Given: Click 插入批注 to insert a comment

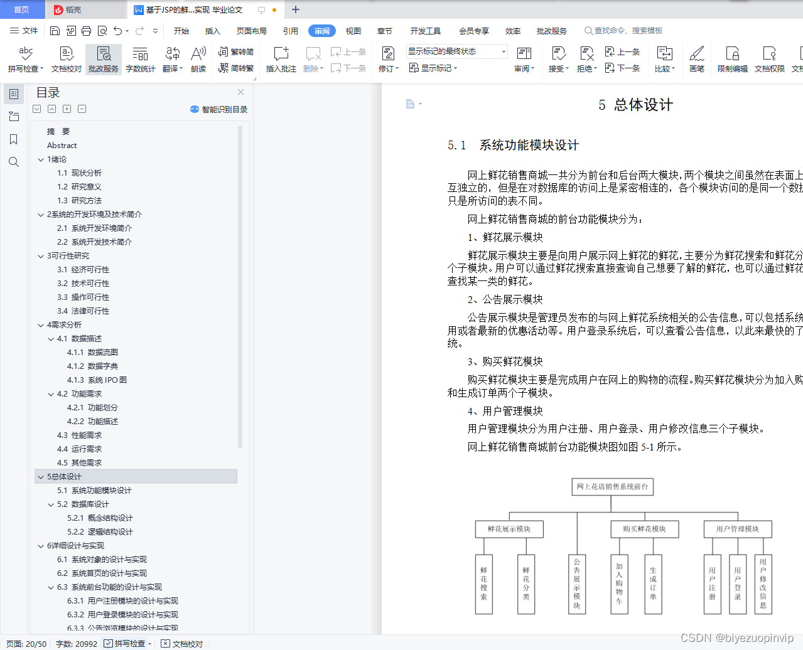Looking at the screenshot, I should click(x=281, y=59).
